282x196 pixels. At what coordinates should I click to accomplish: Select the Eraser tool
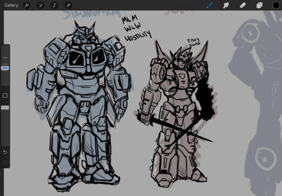(x=243, y=5)
